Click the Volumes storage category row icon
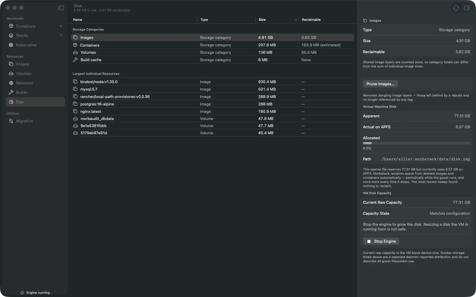476x297 pixels. 75,52
